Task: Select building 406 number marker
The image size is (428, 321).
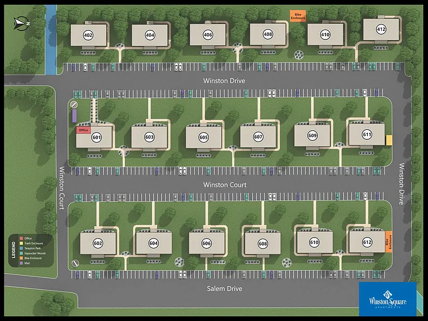Action: [x=208, y=35]
